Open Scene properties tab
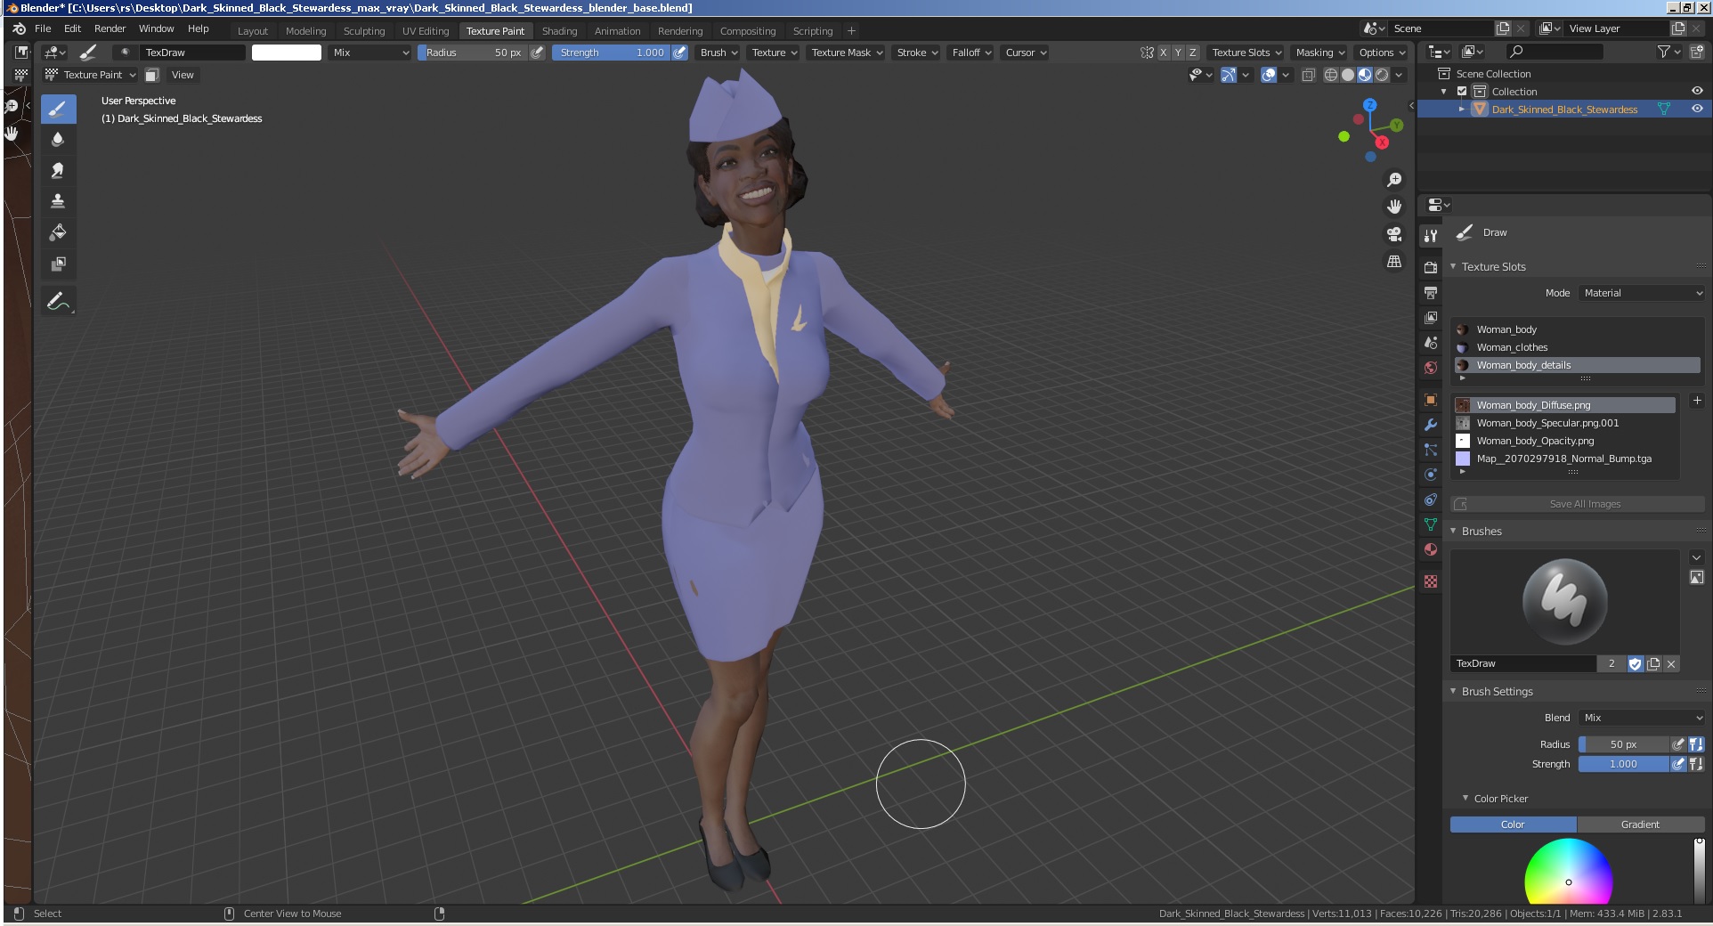 pos(1431,342)
